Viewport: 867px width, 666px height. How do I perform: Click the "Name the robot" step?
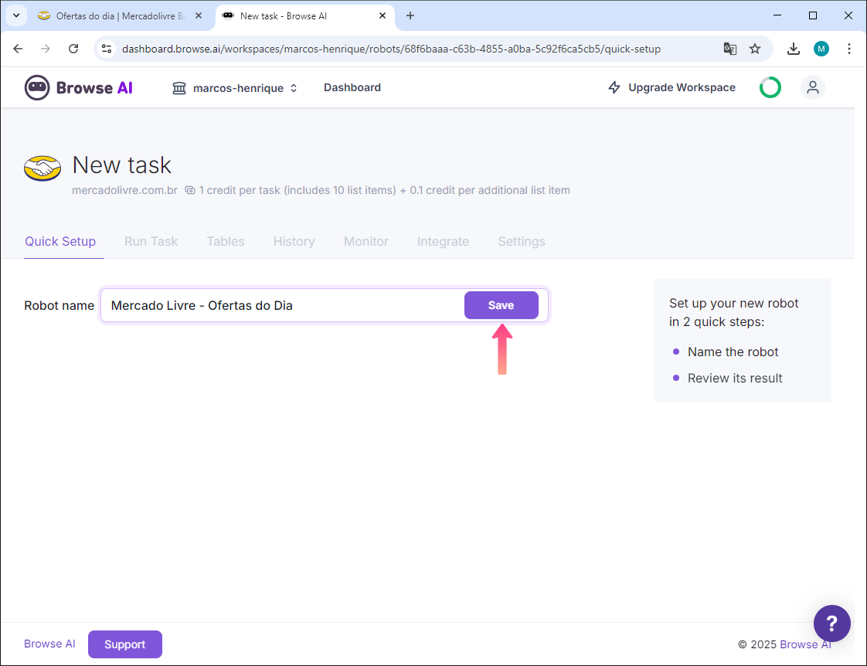pos(733,352)
